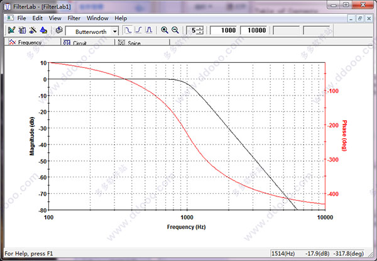The height and width of the screenshot is (261, 377).
Task: Click the zoom out magnifier
Action: click(x=175, y=30)
